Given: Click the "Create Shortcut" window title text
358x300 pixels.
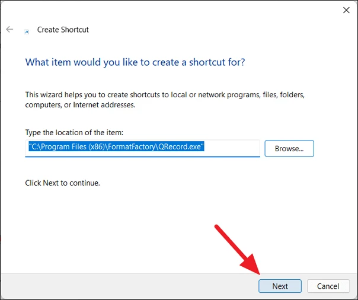Looking at the screenshot, I should pyautogui.click(x=63, y=29).
